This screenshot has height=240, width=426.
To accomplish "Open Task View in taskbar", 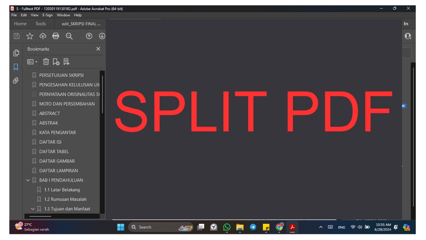I will click(x=201, y=227).
